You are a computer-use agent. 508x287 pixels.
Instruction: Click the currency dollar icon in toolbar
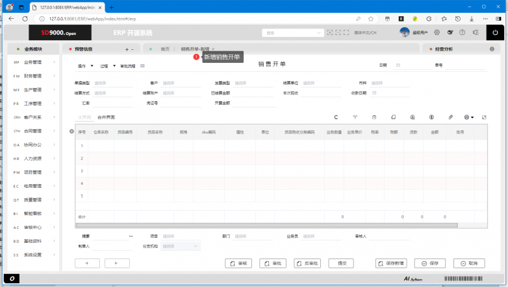coord(431,117)
